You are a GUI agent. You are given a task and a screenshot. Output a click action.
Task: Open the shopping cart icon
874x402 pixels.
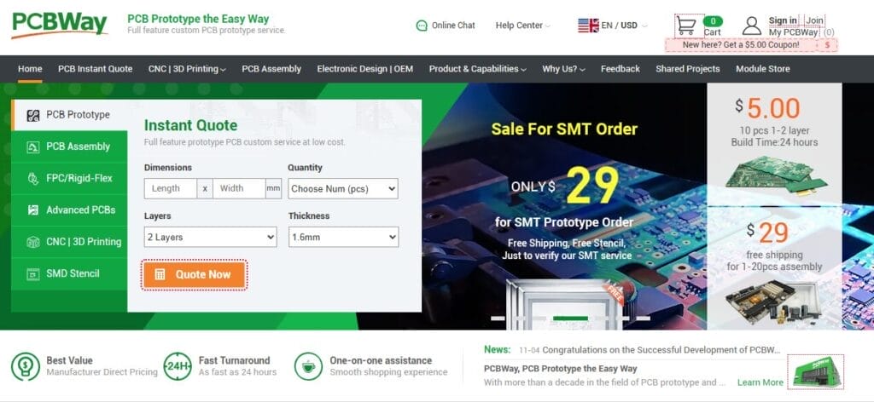click(x=685, y=26)
